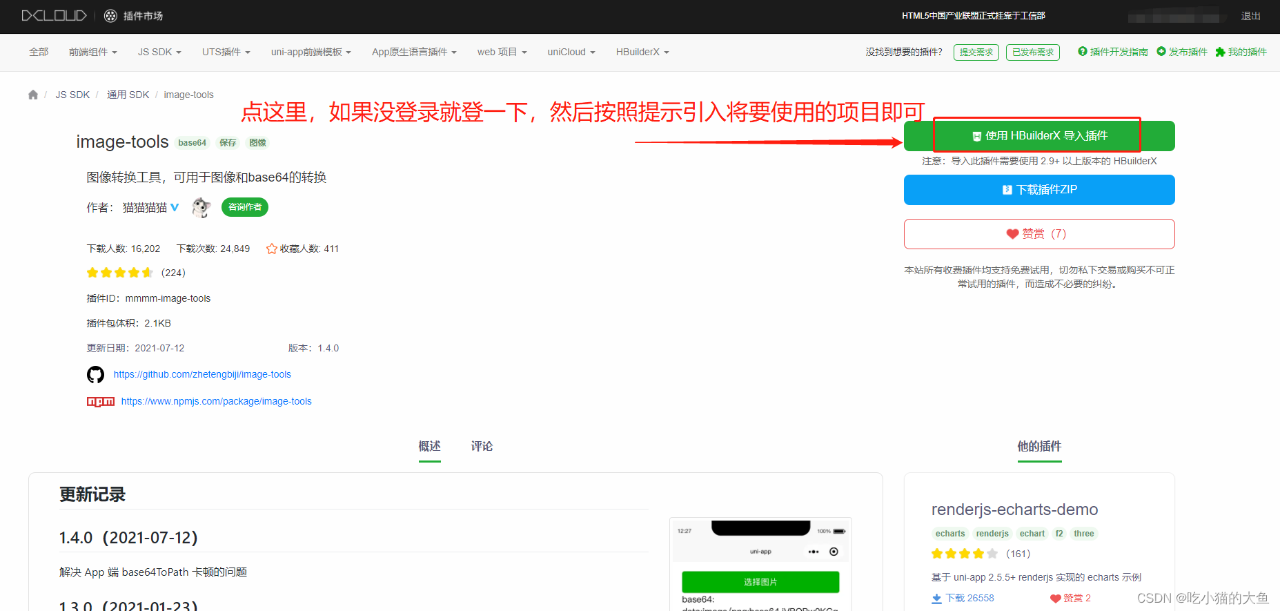Expand the 前端组件 dropdown menu
The image size is (1280, 611).
pyautogui.click(x=93, y=52)
